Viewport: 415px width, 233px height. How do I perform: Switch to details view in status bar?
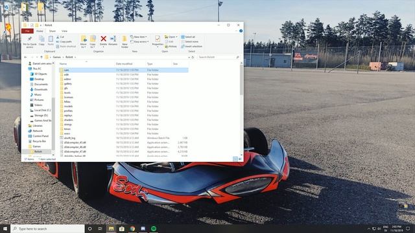tap(235, 159)
